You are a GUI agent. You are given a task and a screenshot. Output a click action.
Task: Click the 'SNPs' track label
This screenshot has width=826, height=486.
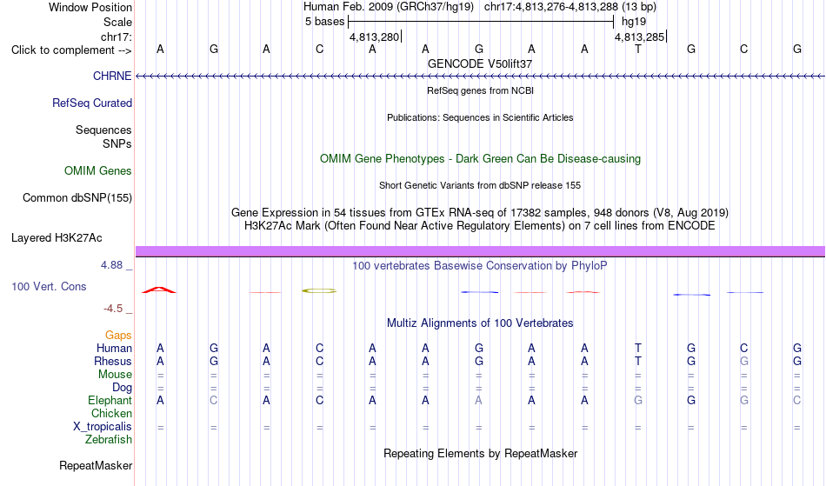[117, 143]
